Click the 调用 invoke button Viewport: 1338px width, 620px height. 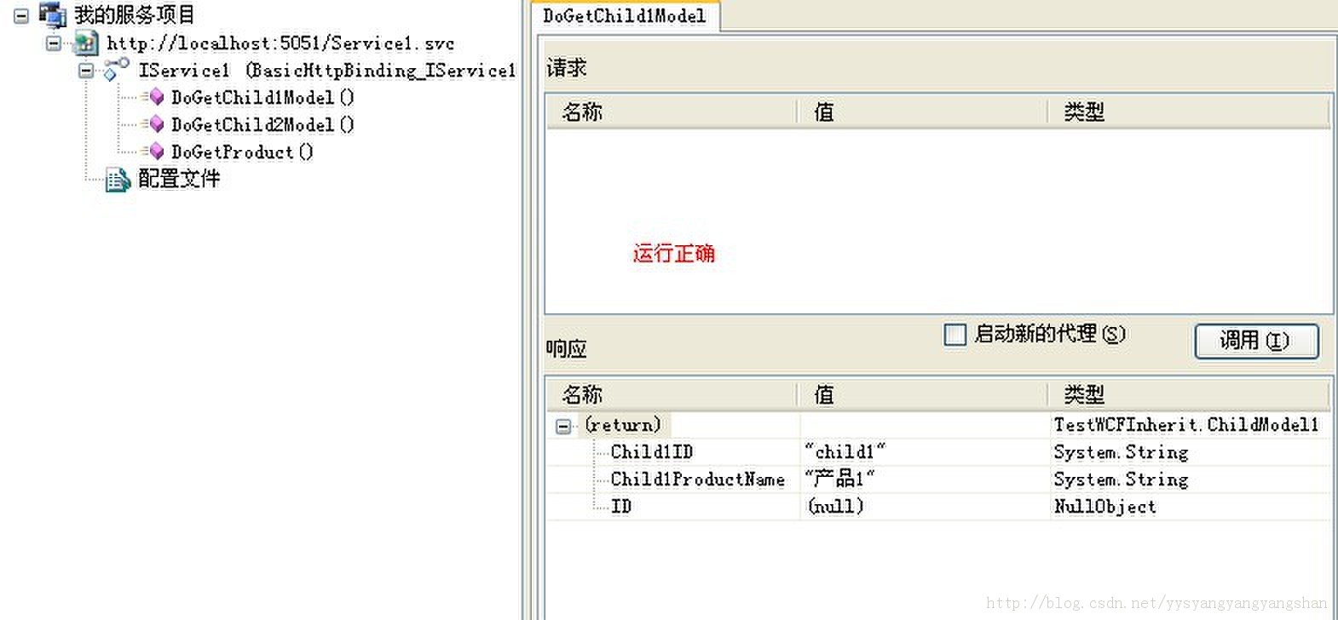pos(1256,341)
